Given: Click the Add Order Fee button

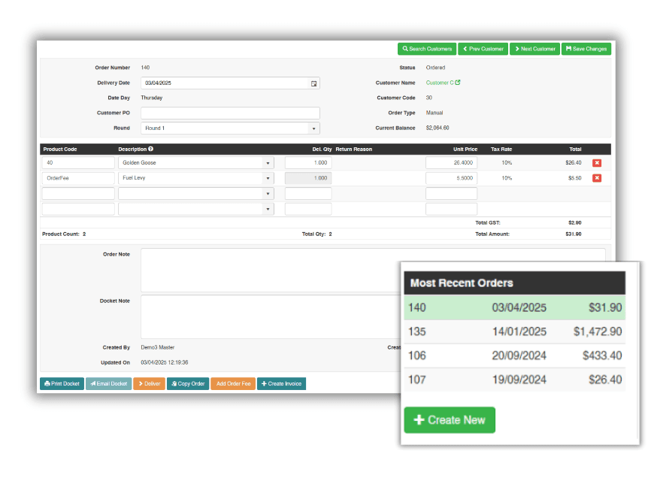Looking at the screenshot, I should (232, 383).
